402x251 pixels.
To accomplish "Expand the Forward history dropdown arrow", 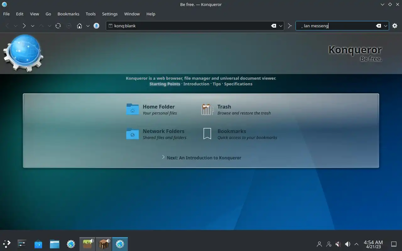I will (32, 26).
